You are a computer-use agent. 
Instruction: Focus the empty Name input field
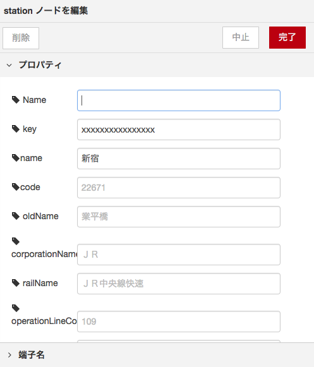179,100
